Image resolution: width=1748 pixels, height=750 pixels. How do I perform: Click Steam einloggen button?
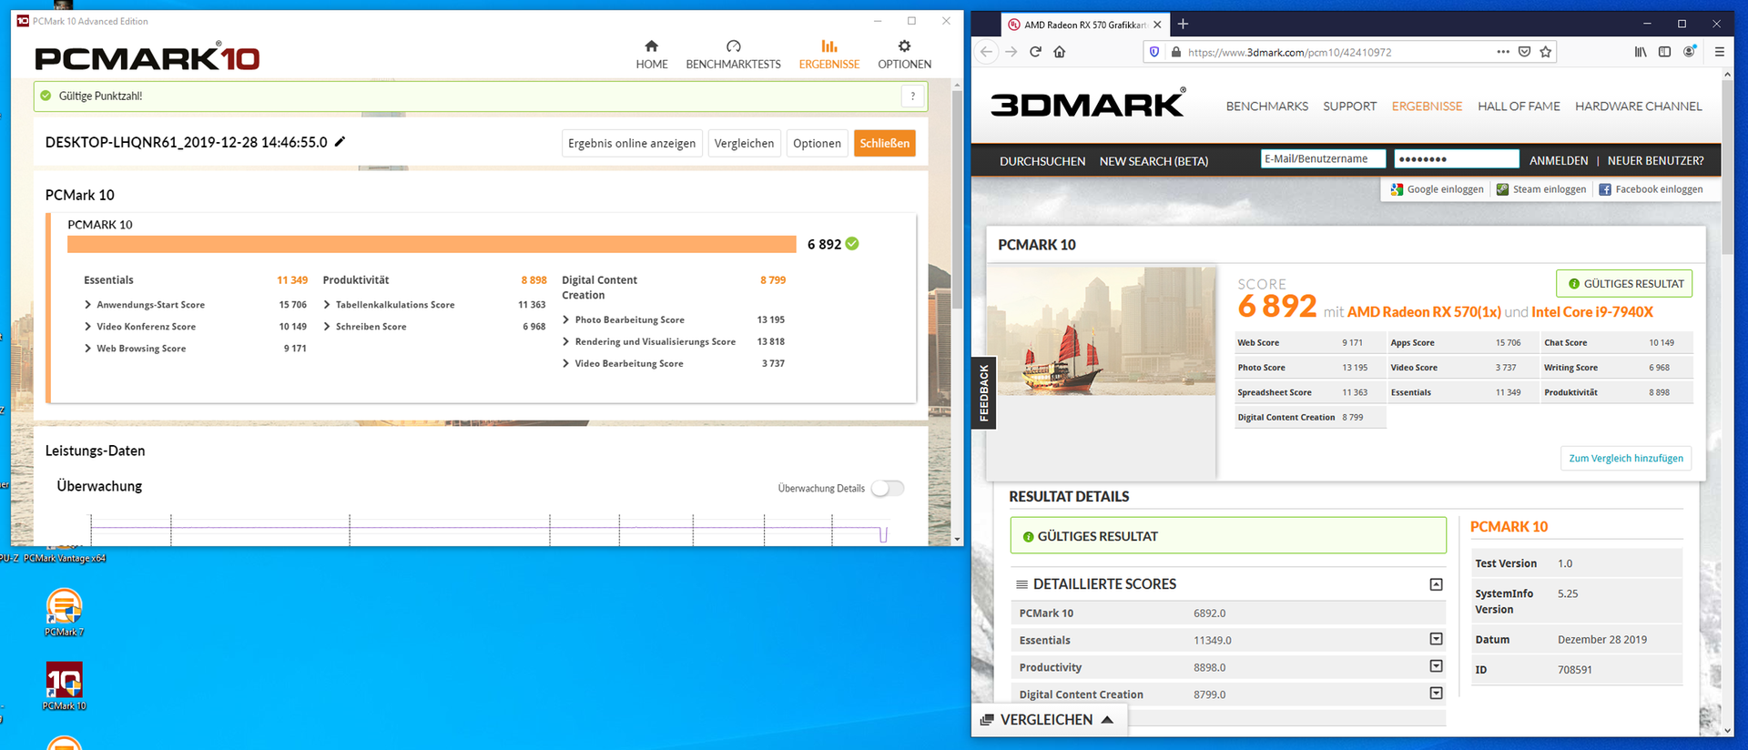(x=1541, y=189)
